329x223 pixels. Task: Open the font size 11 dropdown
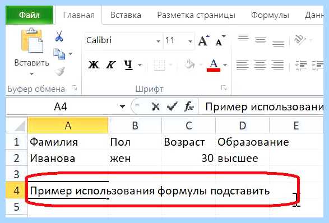coord(191,41)
